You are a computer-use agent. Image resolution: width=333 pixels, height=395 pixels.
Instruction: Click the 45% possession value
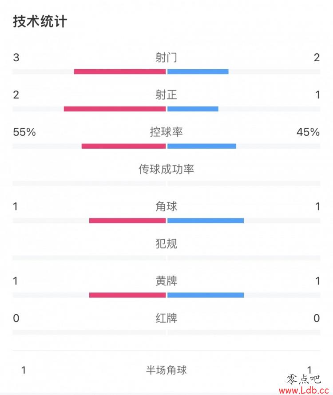click(308, 132)
